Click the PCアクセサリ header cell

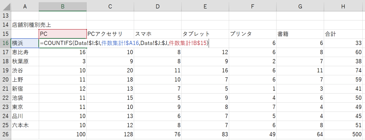click(110, 34)
